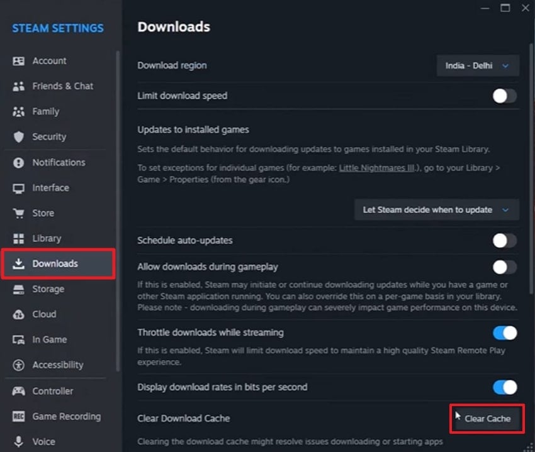Click the Game Recording icon
Screen dimensions: 535x452
tap(19, 416)
